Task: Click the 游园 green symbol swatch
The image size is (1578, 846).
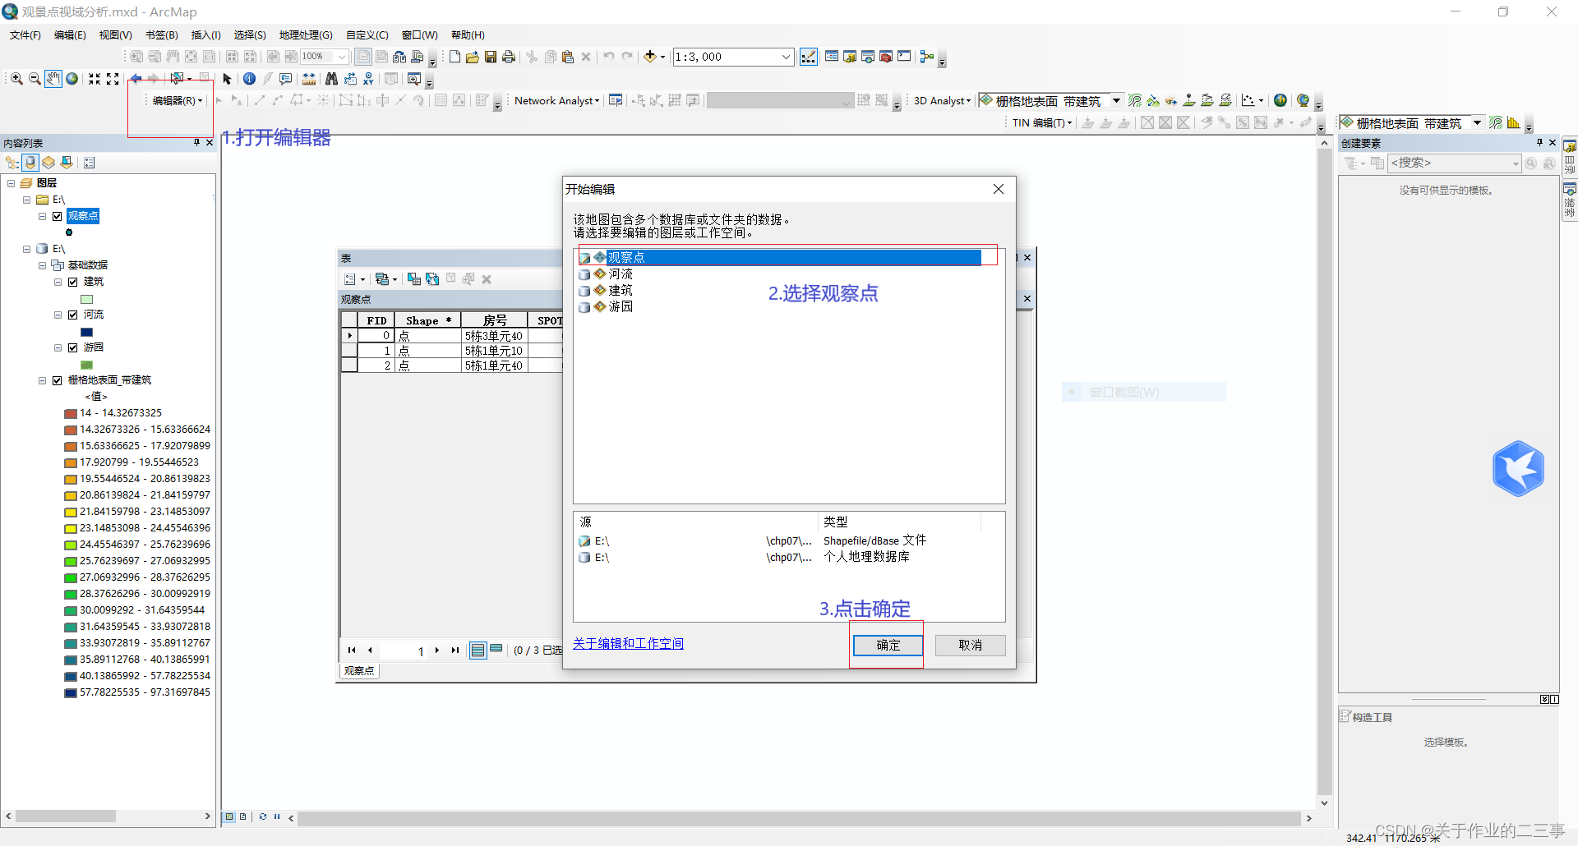Action: point(87,365)
